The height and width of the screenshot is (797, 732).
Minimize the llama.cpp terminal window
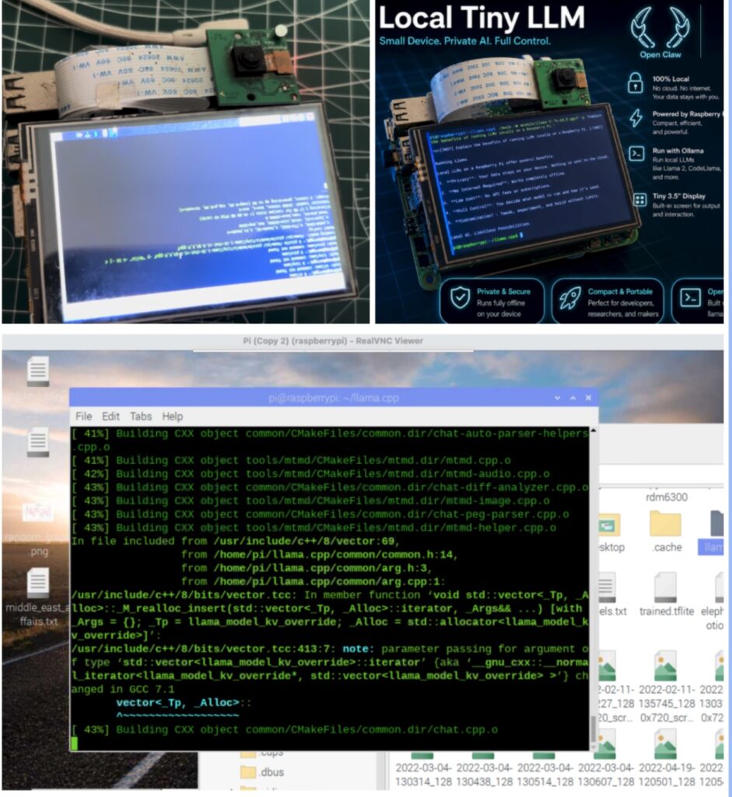pyautogui.click(x=557, y=398)
